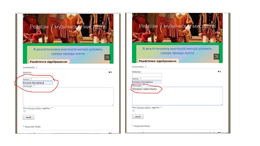
Task: Click the comment number #2 in right screenshot
Action: (219, 71)
